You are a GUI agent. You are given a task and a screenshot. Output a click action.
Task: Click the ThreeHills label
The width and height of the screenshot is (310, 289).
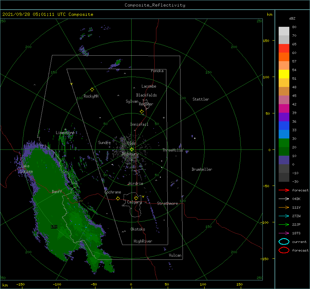pos(173,150)
